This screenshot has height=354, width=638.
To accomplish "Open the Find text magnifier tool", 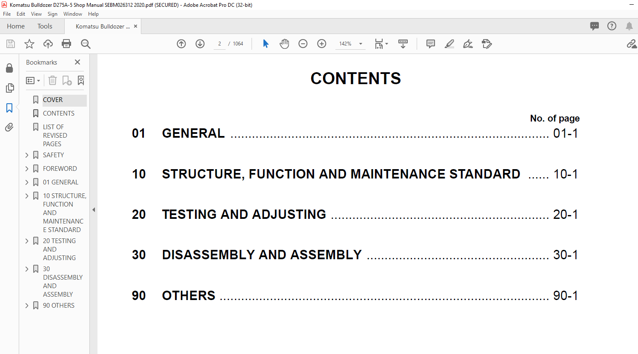I will (x=86, y=44).
